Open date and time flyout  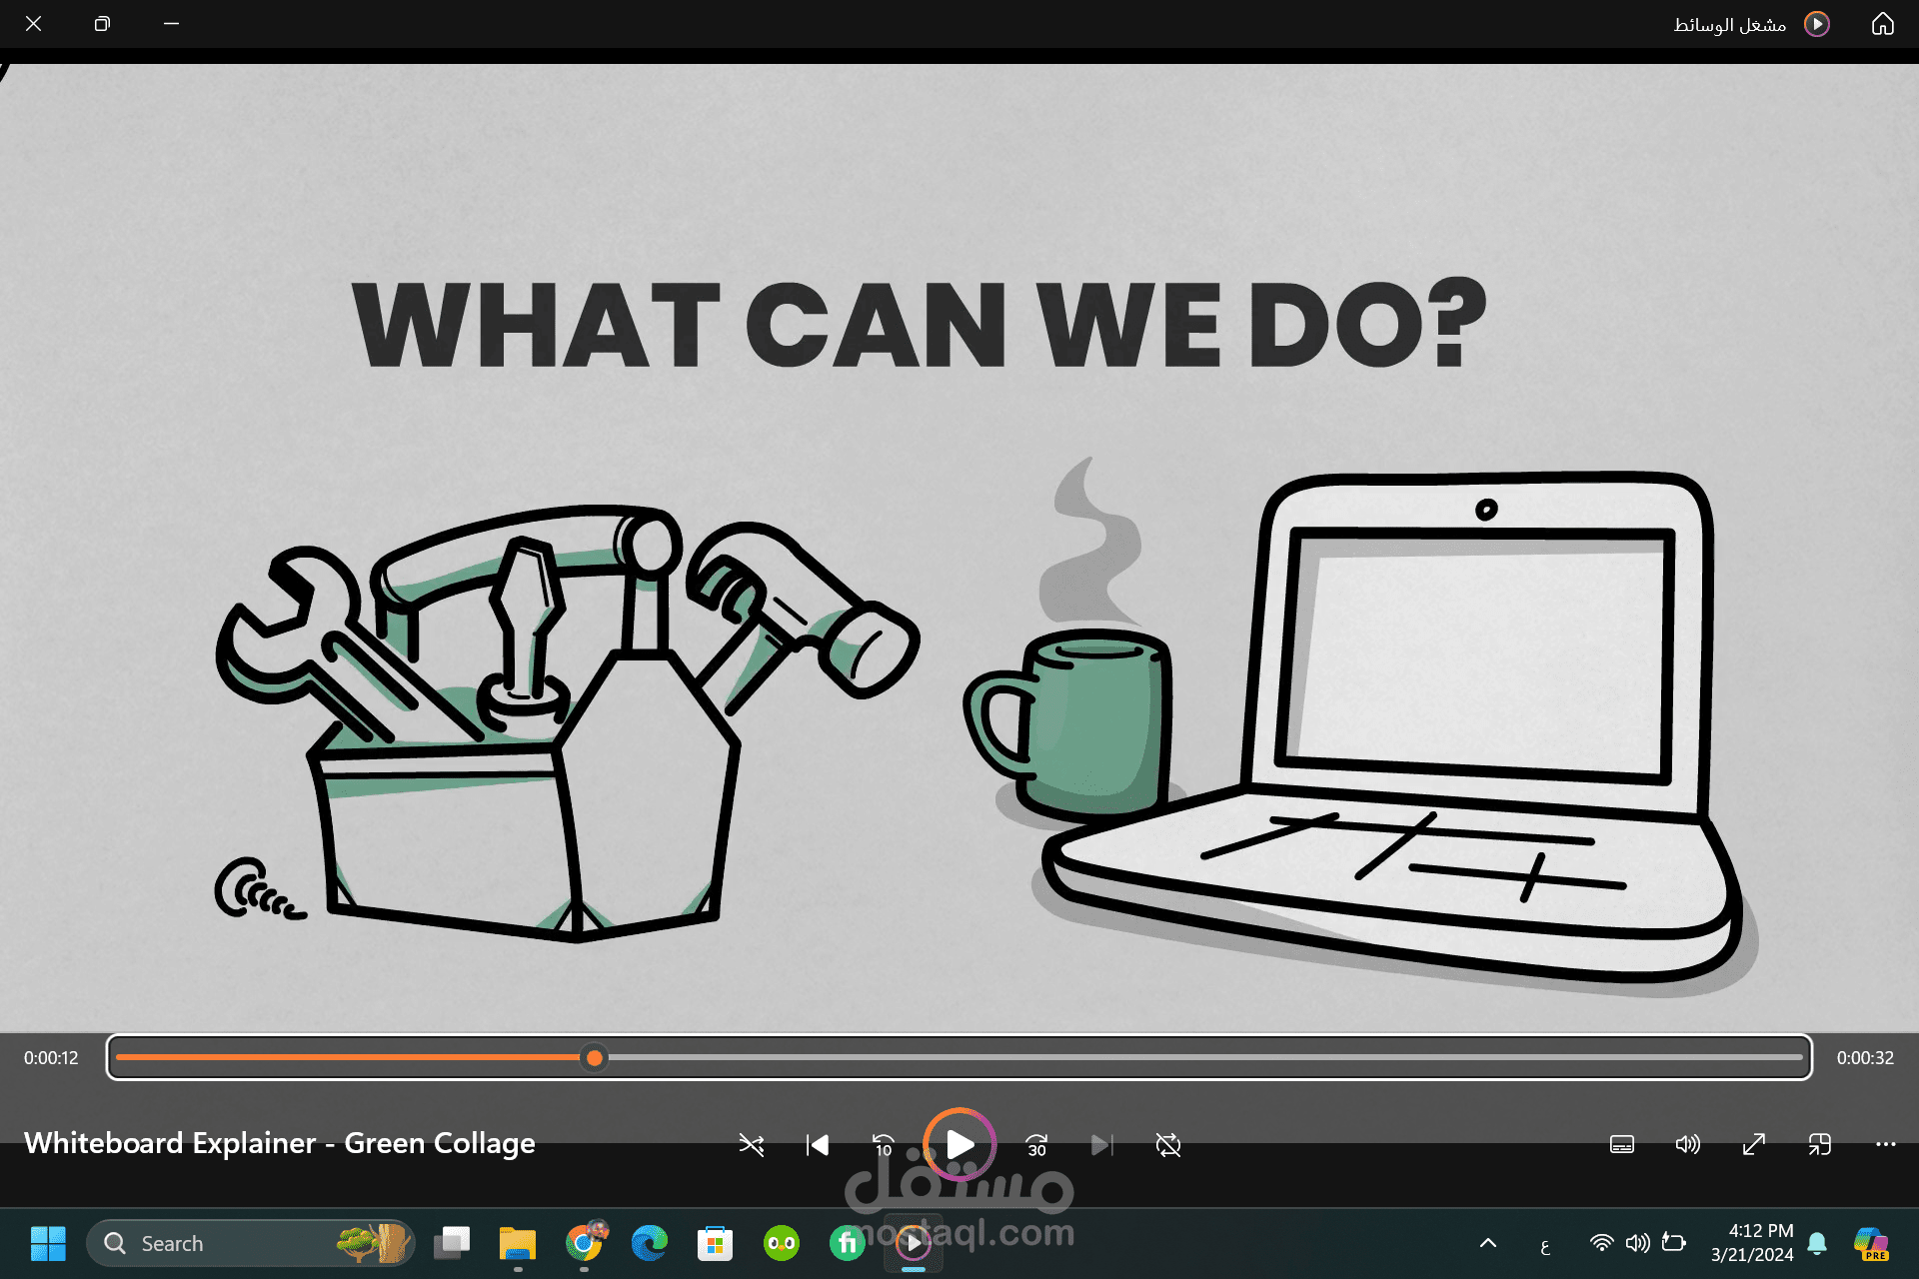[1751, 1243]
